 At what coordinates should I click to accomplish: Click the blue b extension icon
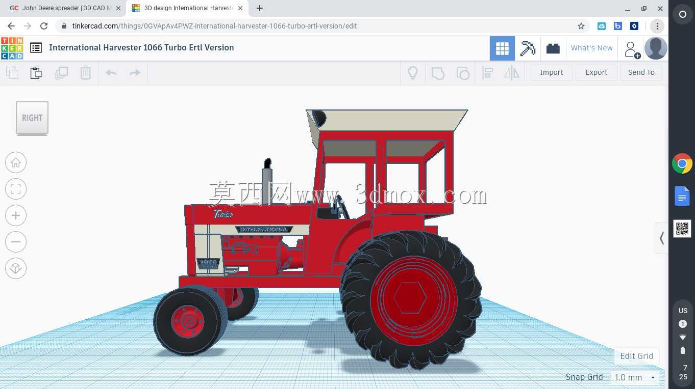618,26
